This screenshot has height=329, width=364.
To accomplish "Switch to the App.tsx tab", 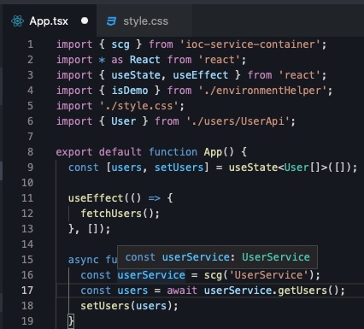I will pyautogui.click(x=49, y=21).
